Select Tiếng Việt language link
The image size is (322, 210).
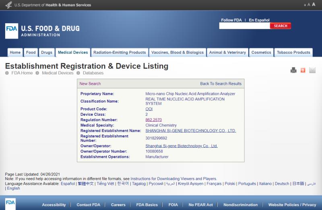click(x=105, y=183)
